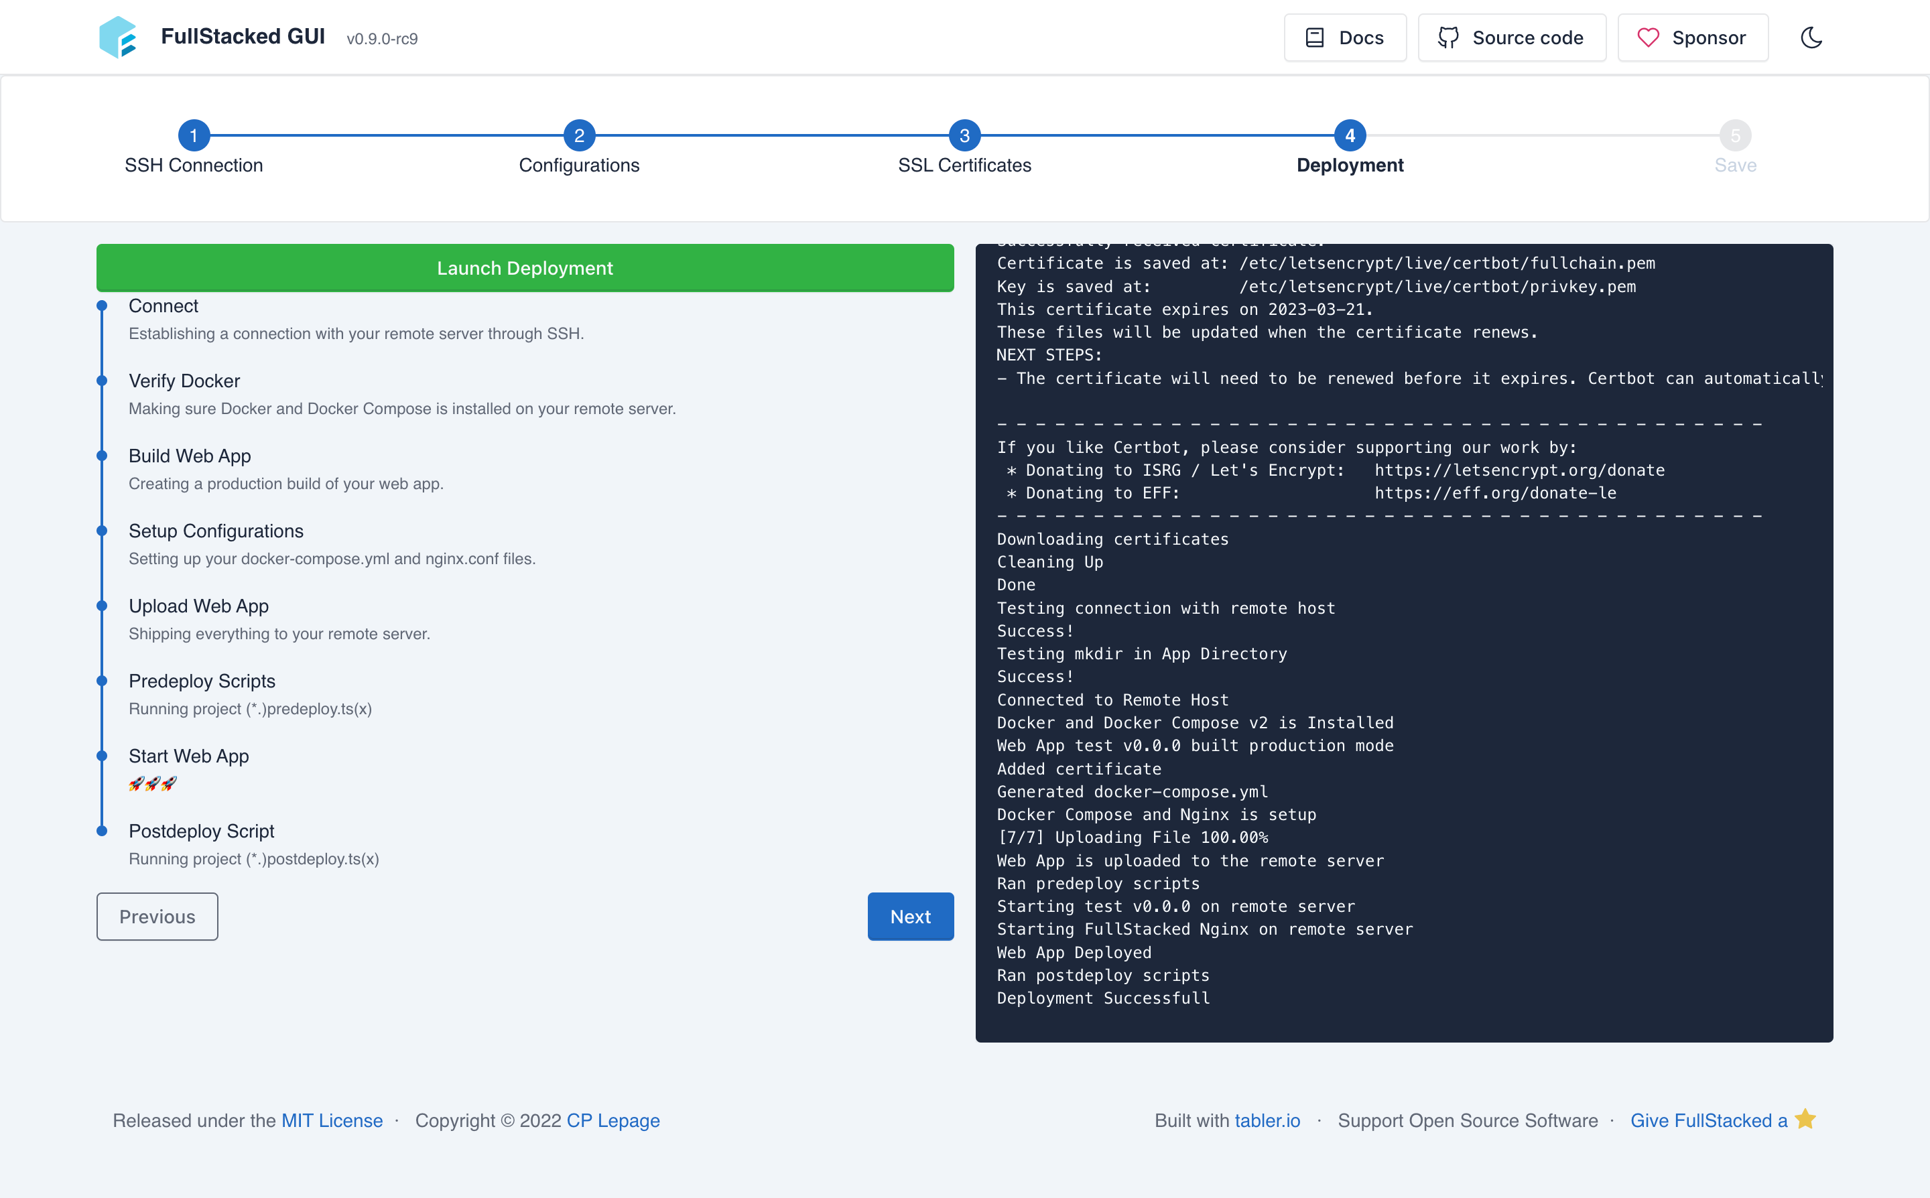Go back with the Previous button
The height and width of the screenshot is (1198, 1930).
[x=157, y=917]
